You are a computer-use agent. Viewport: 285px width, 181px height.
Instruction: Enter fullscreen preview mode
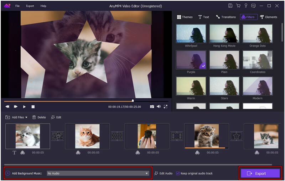tap(165, 106)
